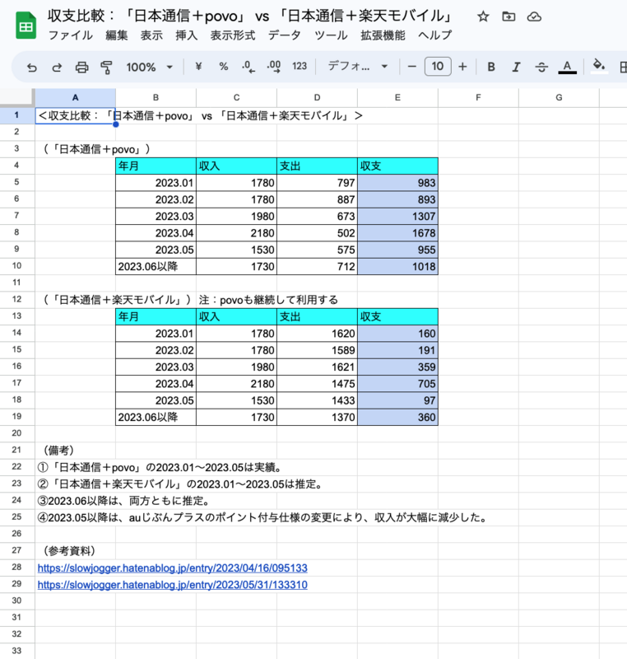Open the text color picker

pyautogui.click(x=567, y=67)
